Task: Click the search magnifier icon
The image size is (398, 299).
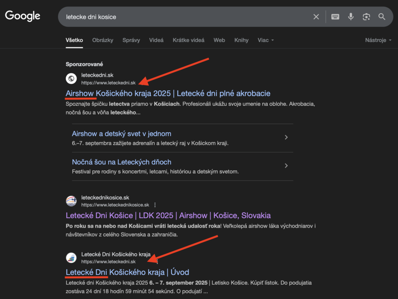Action: (x=381, y=17)
